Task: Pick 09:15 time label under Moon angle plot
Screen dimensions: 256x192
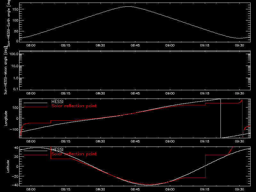Action: tap(205, 93)
